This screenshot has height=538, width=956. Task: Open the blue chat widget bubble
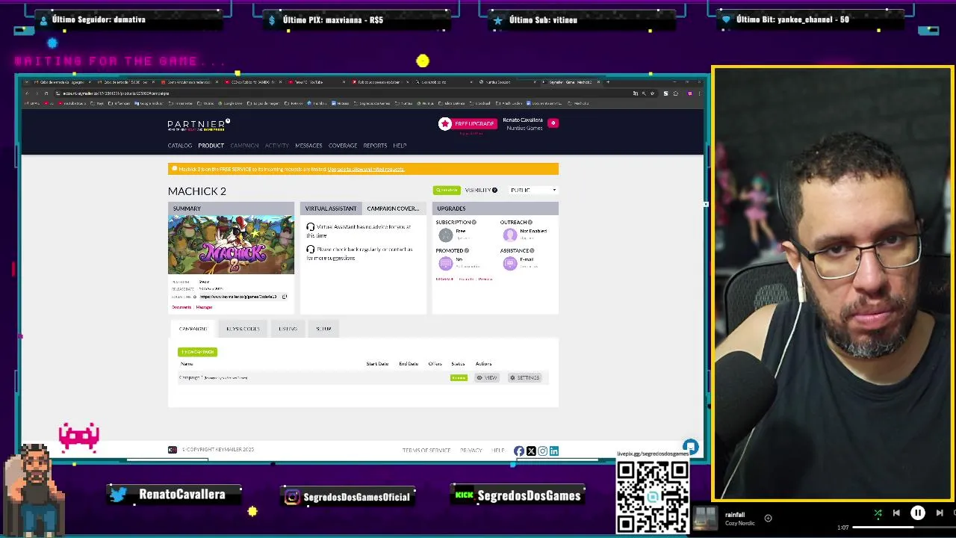click(x=690, y=447)
